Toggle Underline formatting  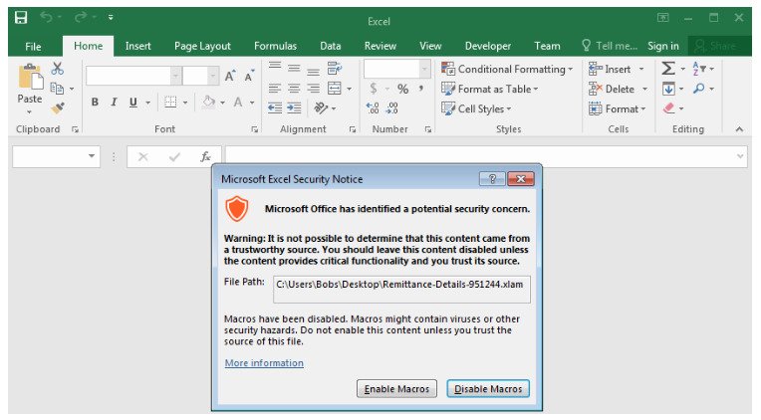[x=133, y=103]
